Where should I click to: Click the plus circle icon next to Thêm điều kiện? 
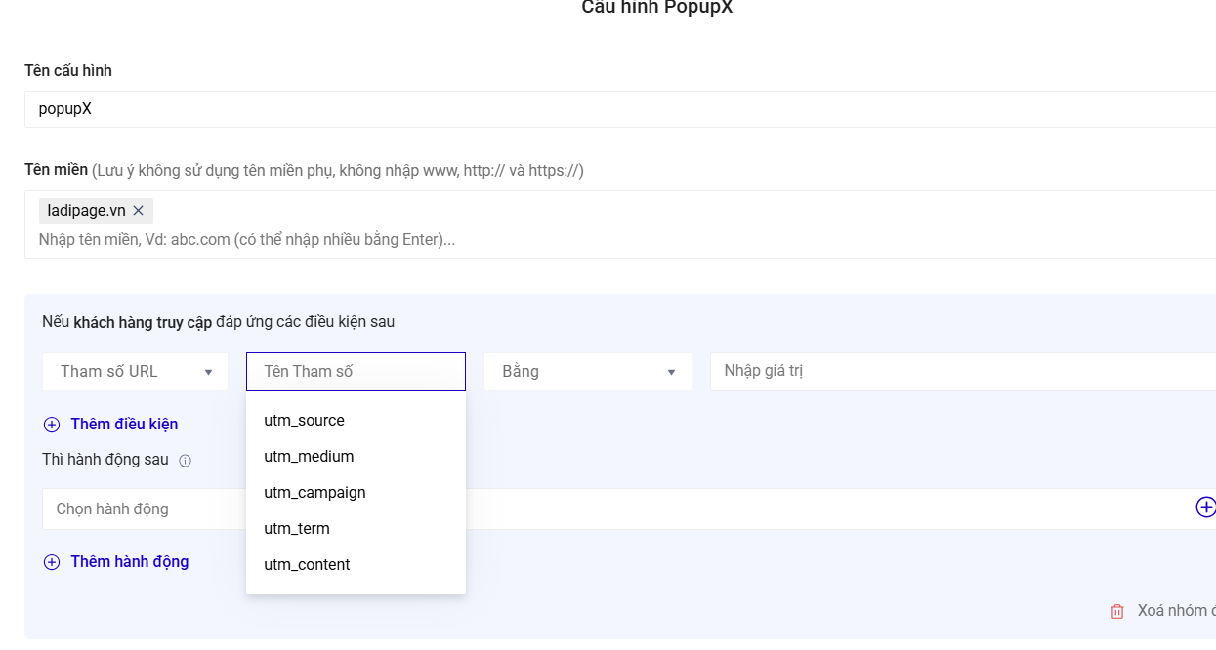52,425
